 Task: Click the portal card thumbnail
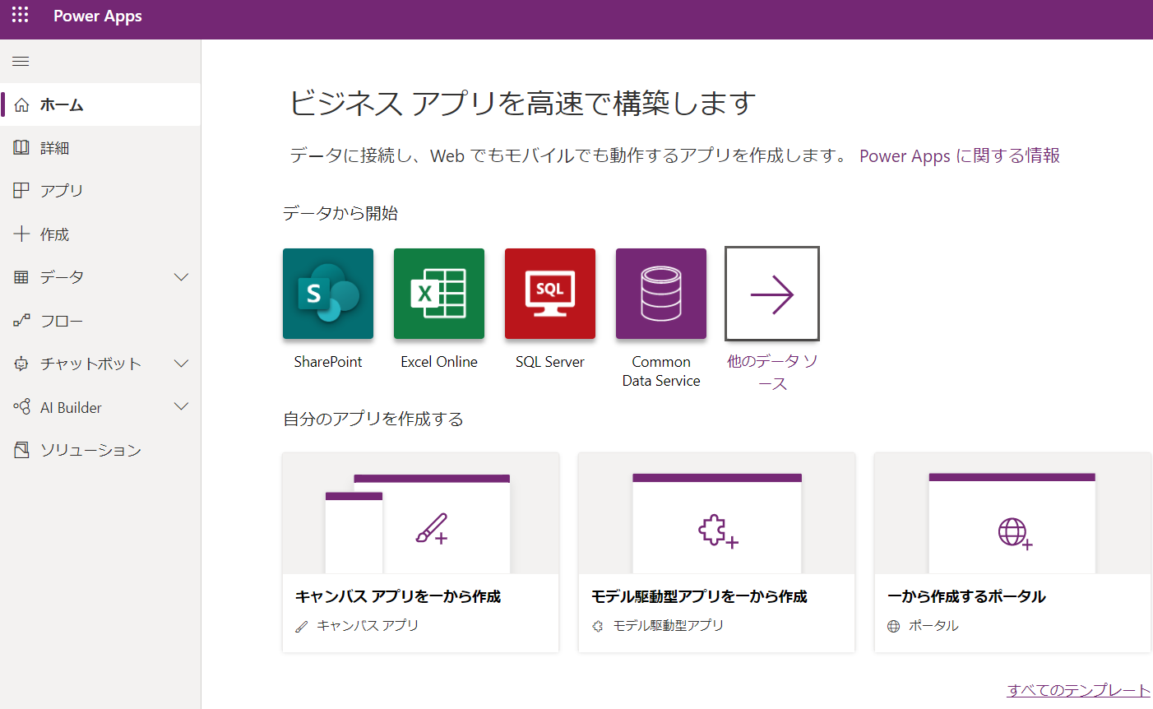1012,513
